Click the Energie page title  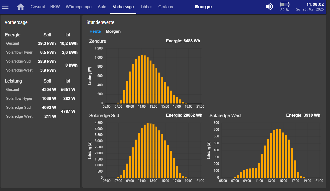point(203,7)
